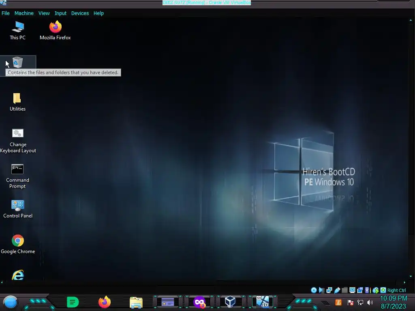Viewport: 415px width, 311px height.
Task: Select the Control Panel desktop icon
Action: [x=18, y=209]
